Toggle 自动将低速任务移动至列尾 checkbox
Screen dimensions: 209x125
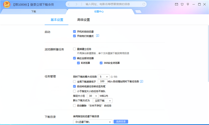pos(75,86)
